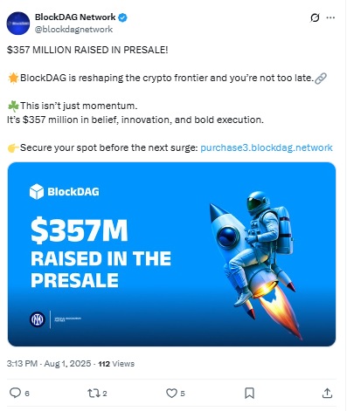Open the $357M presale image
Viewport: 347px width, 411px height.
tap(171, 254)
